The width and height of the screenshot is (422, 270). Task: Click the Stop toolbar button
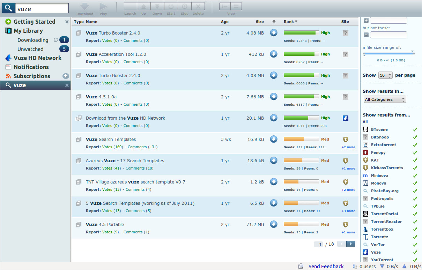point(184,6)
